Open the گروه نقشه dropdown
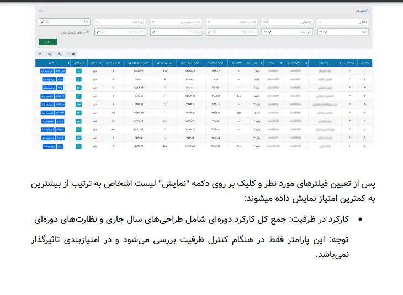This screenshot has width=403, height=295. 120,22
